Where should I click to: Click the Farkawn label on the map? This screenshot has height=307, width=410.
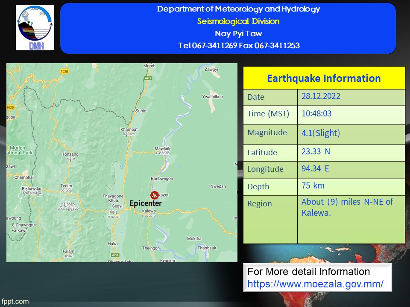click(19, 231)
